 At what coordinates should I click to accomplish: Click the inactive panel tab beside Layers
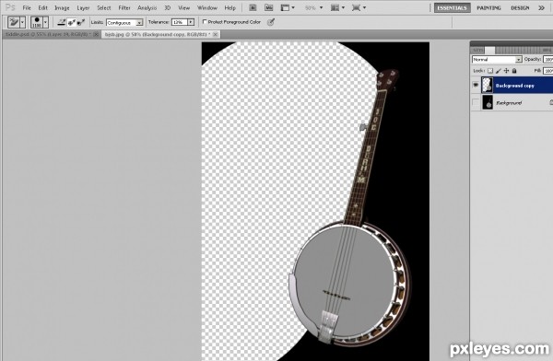click(x=477, y=50)
